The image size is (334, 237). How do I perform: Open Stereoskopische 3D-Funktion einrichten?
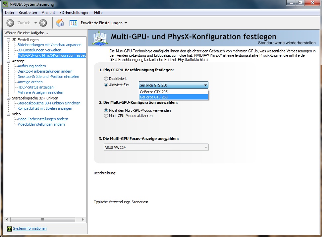click(x=49, y=103)
